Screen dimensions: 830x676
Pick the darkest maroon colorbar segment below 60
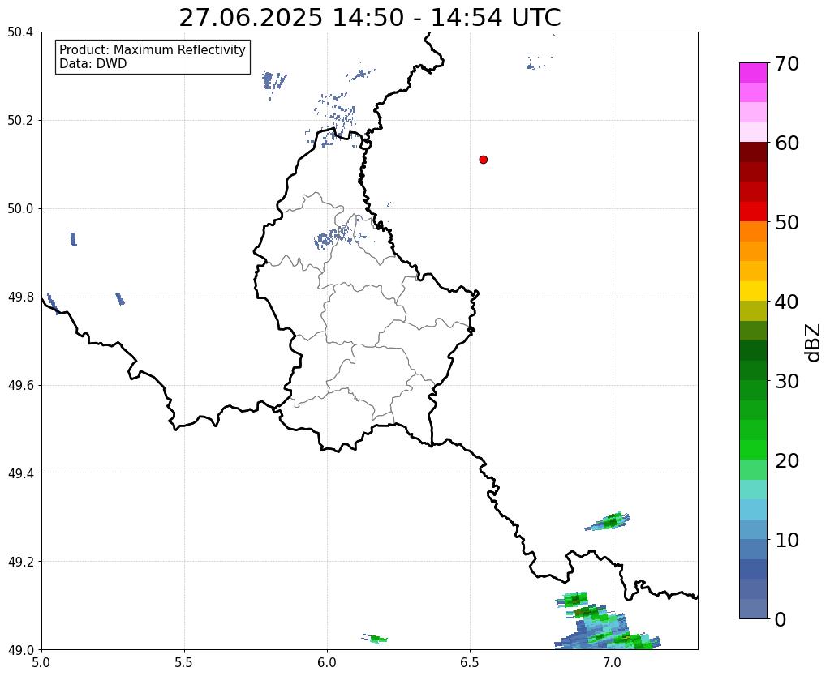point(753,152)
